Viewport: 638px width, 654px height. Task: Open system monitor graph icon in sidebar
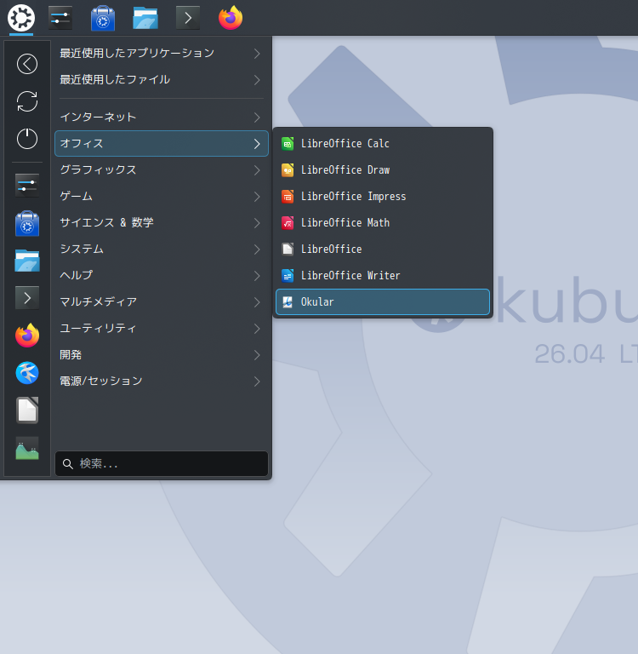pos(27,448)
